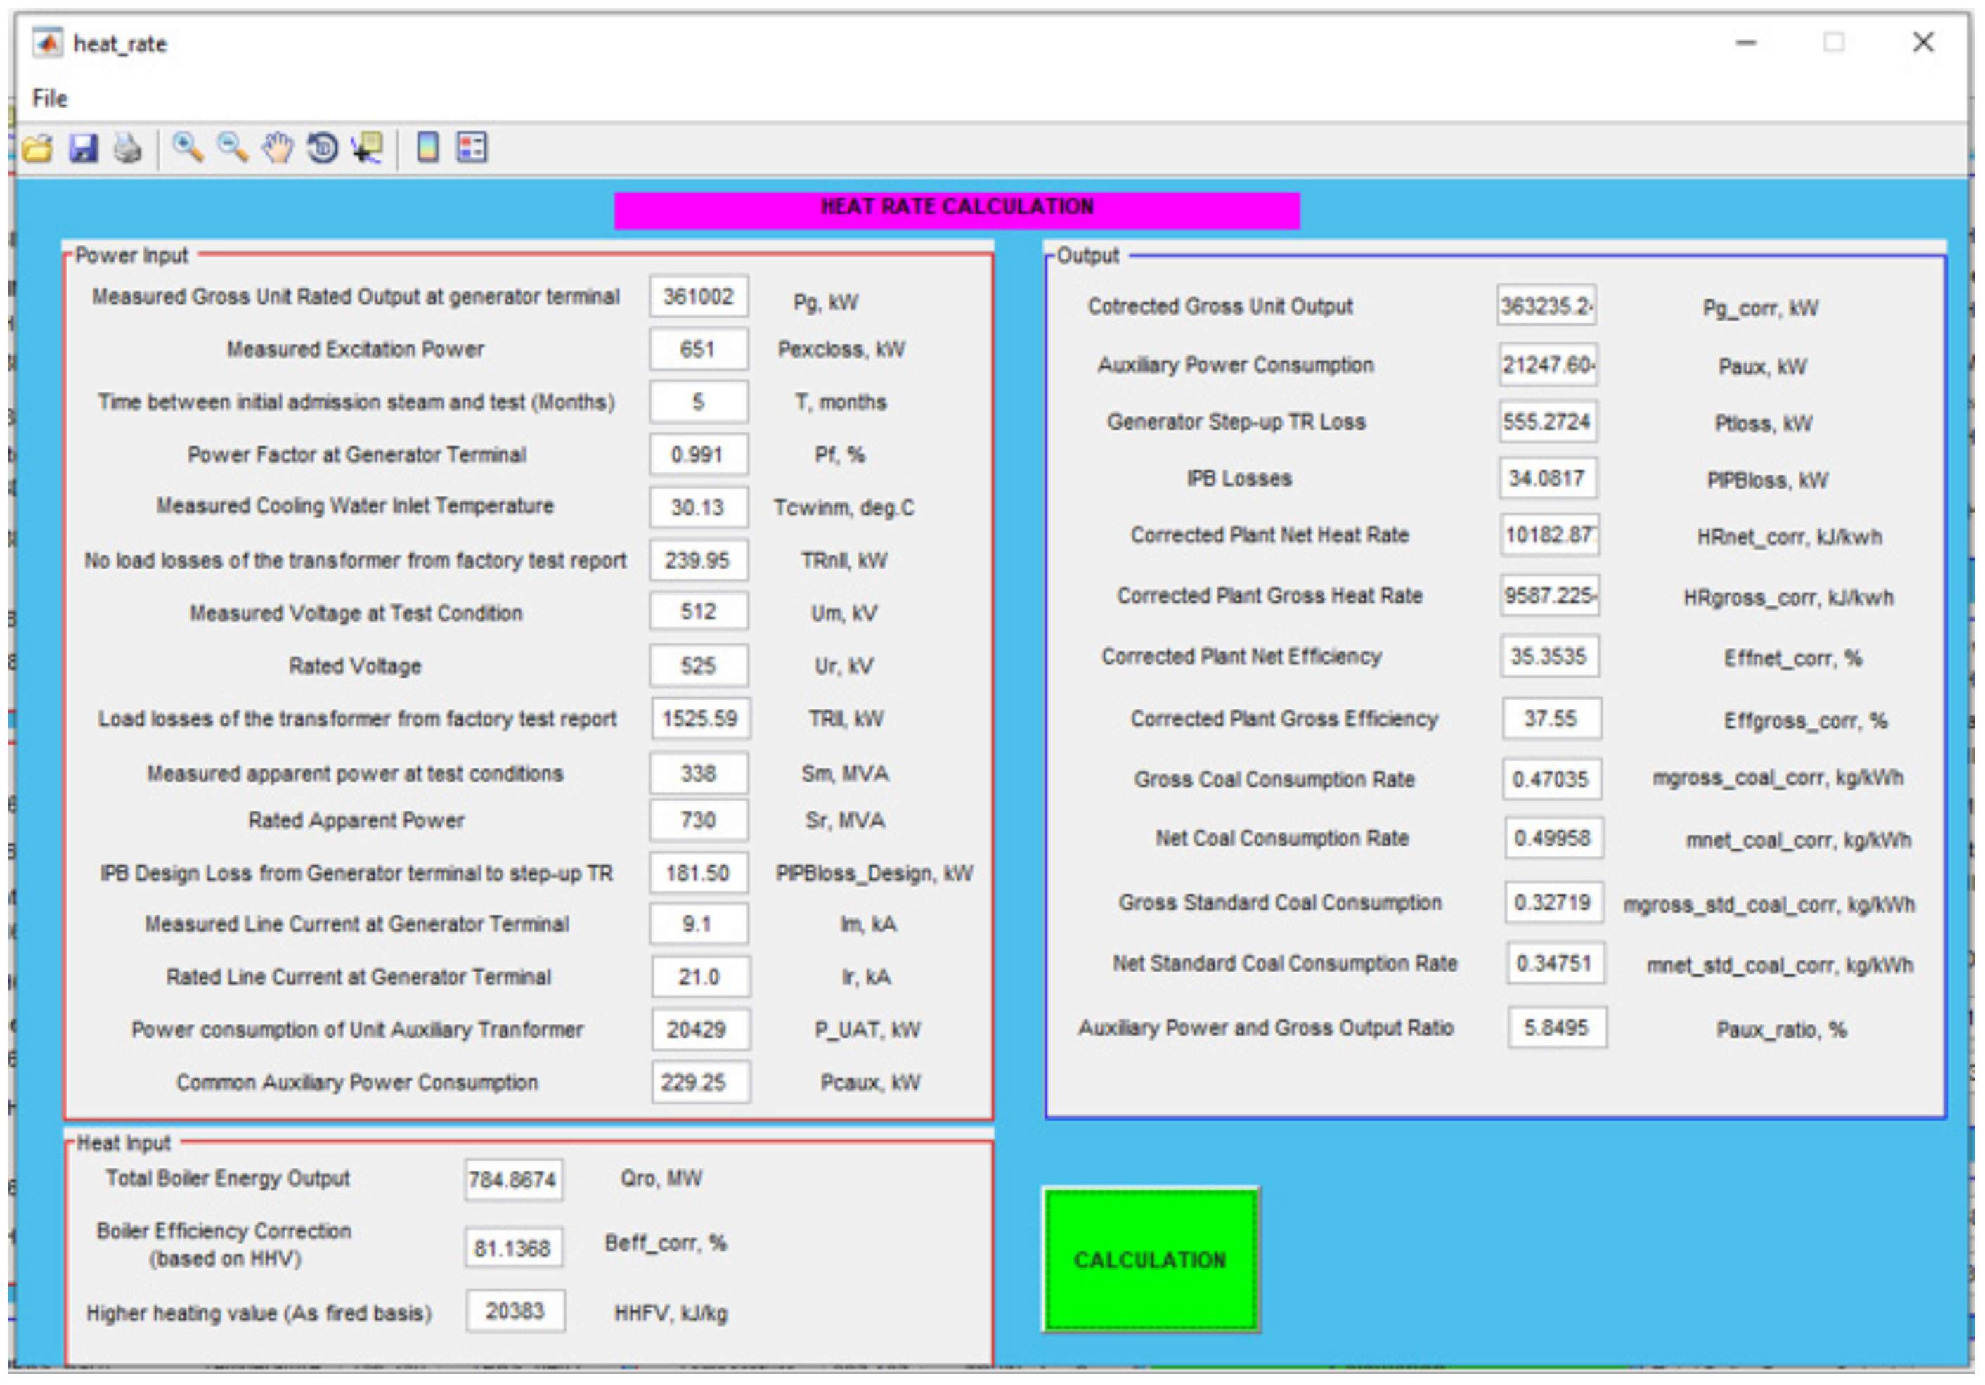This screenshot has height=1385, width=1985.
Task: Select the Zoom Out magnifier tool
Action: (x=233, y=149)
